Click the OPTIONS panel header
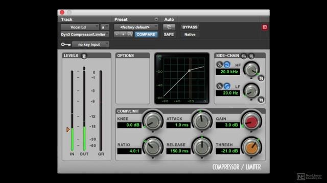Image resolution: width=327 pixels, height=183 pixels. [x=133, y=55]
